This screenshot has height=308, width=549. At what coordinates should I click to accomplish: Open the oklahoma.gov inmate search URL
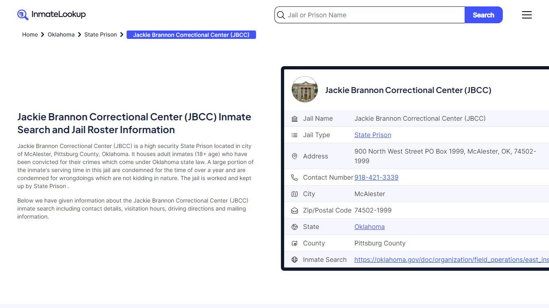click(451, 260)
